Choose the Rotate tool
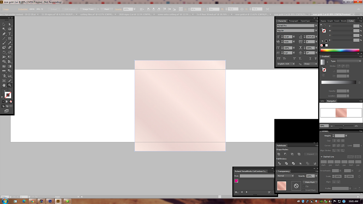This screenshot has width=363, height=204. coord(4,52)
